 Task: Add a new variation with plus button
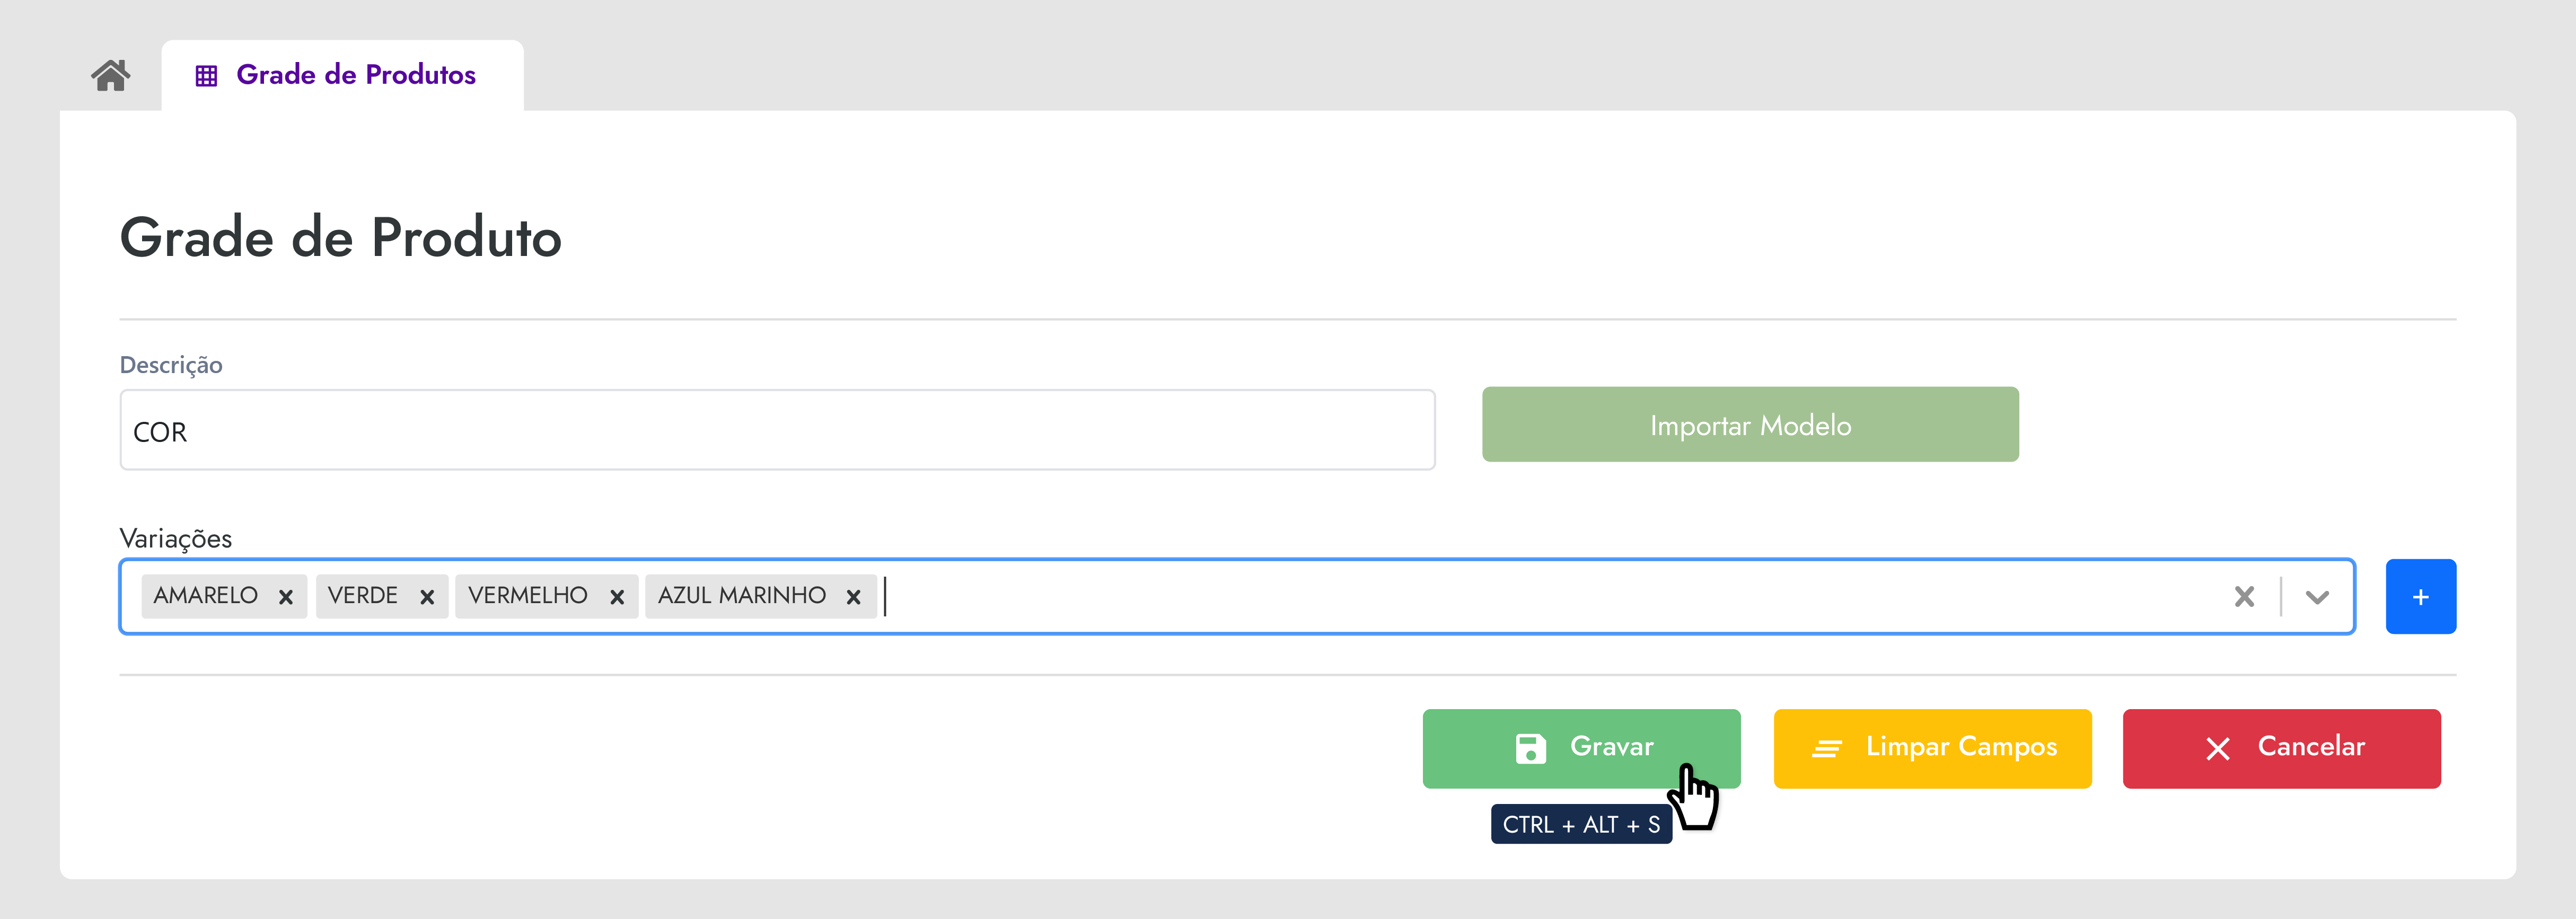click(2420, 596)
